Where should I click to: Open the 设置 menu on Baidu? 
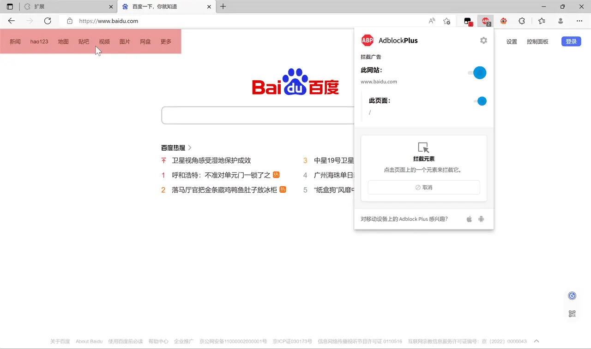click(512, 41)
